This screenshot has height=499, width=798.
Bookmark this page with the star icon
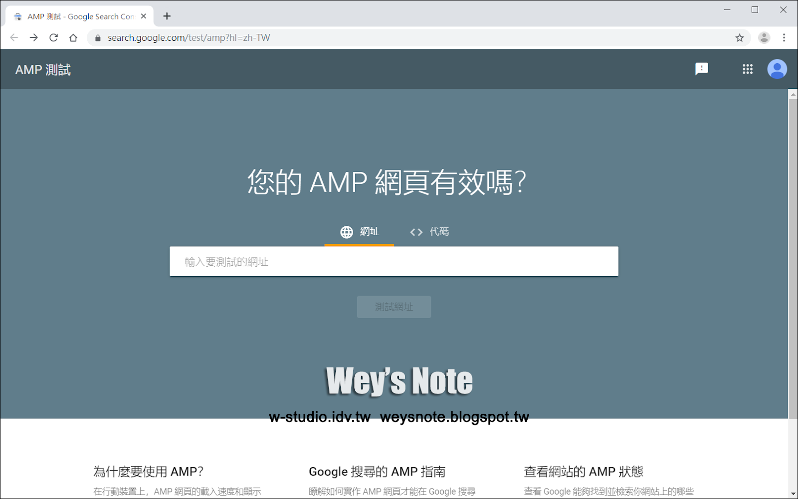740,38
